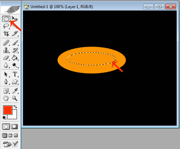Open the red foreground color picker
180x149 pixels.
coord(7,110)
